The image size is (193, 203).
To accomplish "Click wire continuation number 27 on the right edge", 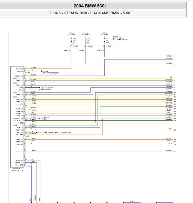I will (x=175, y=151).
